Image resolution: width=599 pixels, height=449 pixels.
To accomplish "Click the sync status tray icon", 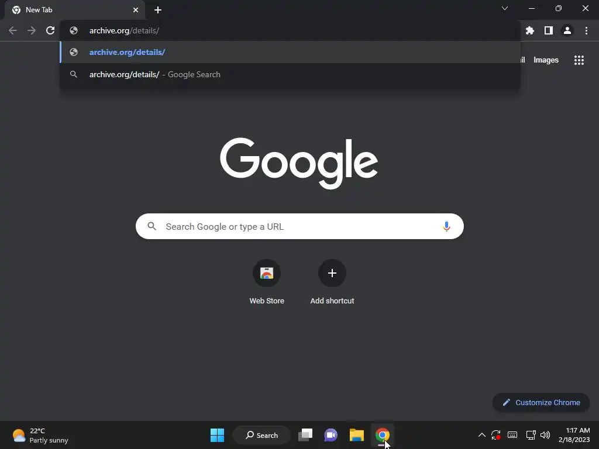I will [x=496, y=435].
